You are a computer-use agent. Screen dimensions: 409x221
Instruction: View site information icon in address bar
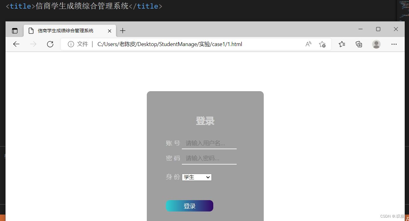[71, 44]
